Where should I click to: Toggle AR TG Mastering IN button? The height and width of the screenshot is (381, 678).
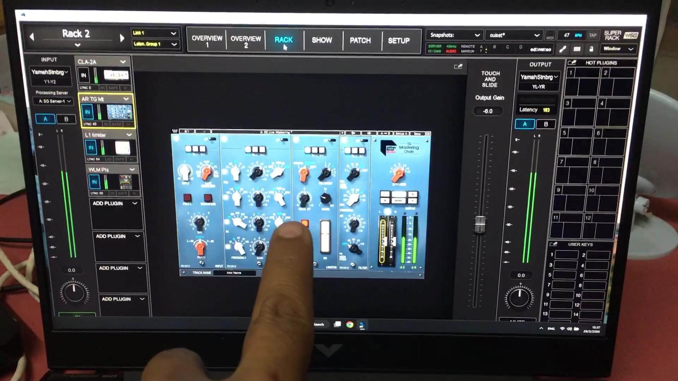(x=87, y=112)
